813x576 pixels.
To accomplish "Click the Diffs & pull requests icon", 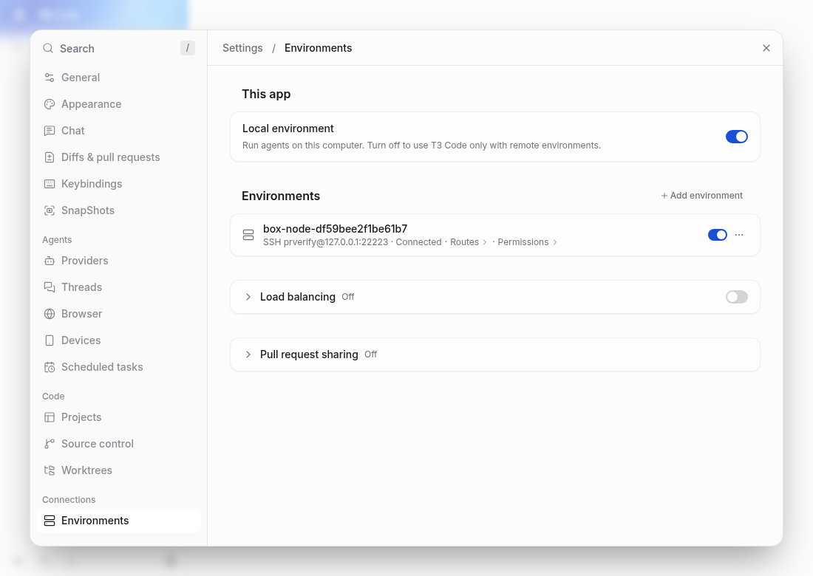I will pos(50,157).
